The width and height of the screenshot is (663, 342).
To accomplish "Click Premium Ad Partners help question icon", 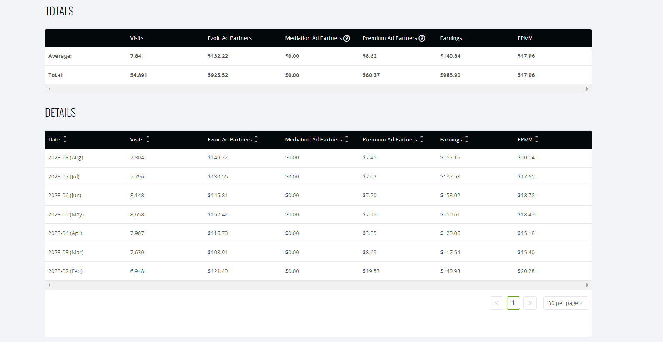I will [422, 38].
